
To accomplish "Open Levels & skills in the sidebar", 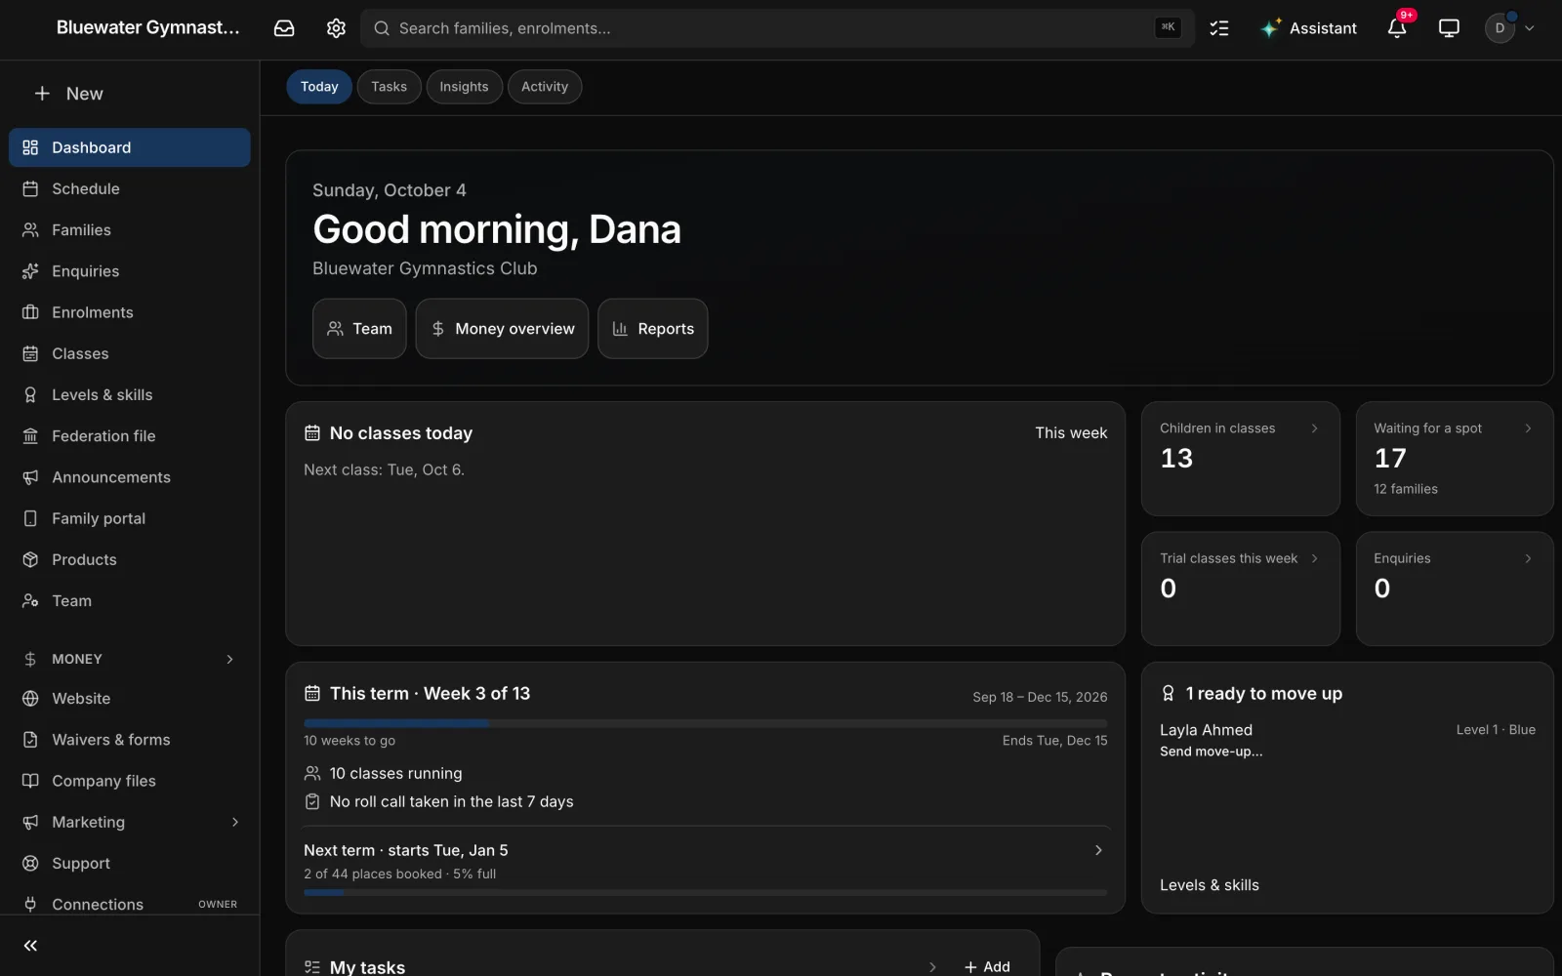I will pos(130,394).
